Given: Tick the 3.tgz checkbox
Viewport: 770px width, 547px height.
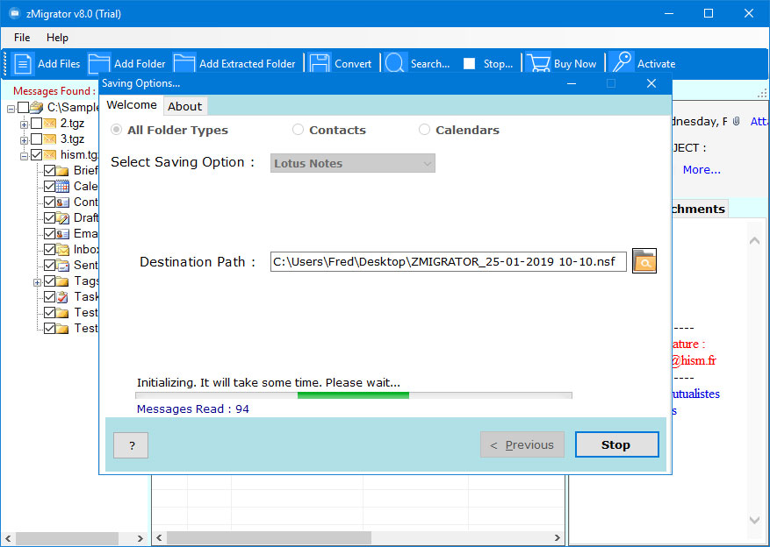Looking at the screenshot, I should pyautogui.click(x=36, y=139).
